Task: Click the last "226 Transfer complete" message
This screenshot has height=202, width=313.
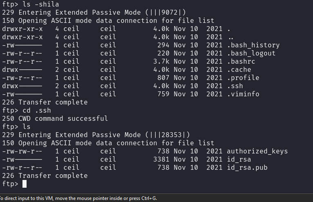Action: click(x=45, y=176)
